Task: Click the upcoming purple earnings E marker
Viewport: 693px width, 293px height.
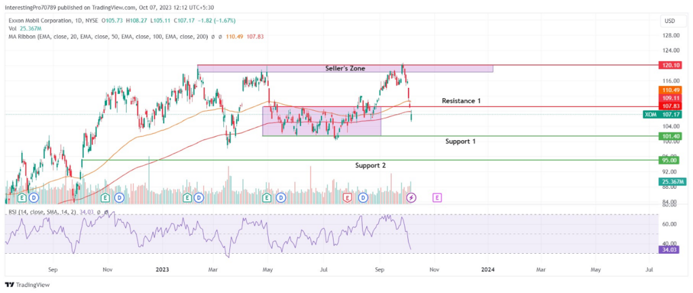Action: pyautogui.click(x=437, y=197)
